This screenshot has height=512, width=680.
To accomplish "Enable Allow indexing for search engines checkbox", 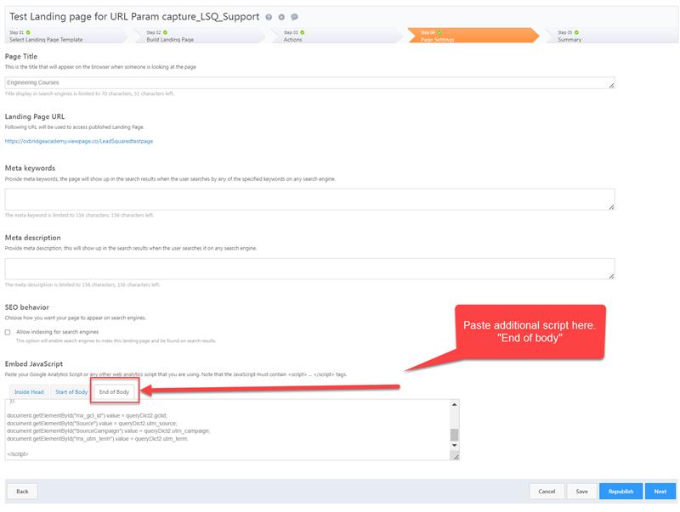I will coord(8,332).
